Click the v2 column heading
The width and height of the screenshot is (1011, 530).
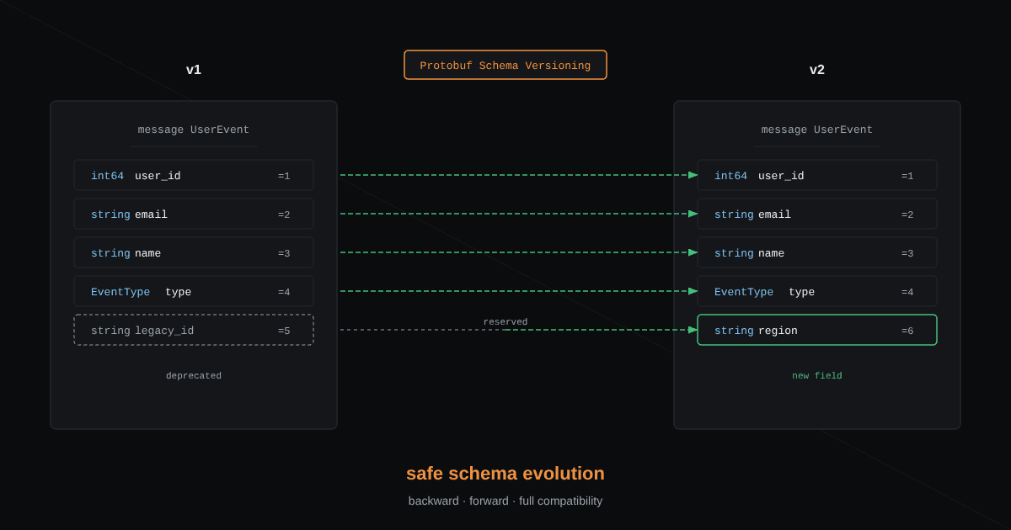coord(817,70)
